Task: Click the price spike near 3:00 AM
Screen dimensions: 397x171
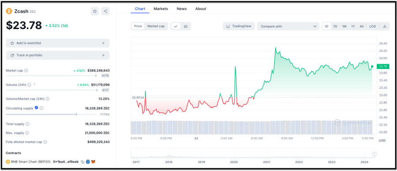Action: pyautogui.click(x=236, y=67)
